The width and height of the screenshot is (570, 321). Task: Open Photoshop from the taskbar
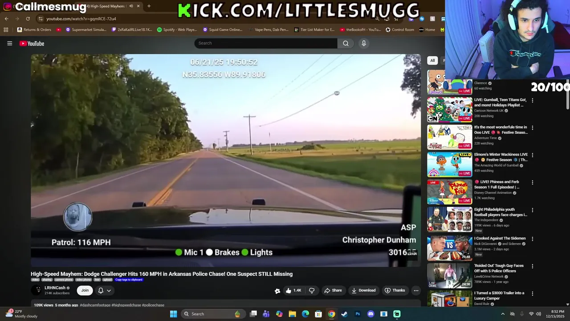[x=358, y=314]
